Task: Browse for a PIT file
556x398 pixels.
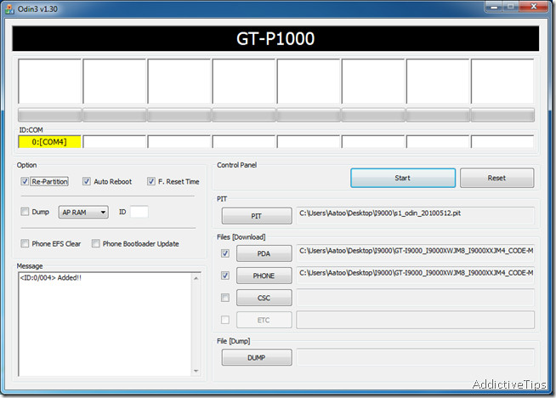Action: pos(257,216)
